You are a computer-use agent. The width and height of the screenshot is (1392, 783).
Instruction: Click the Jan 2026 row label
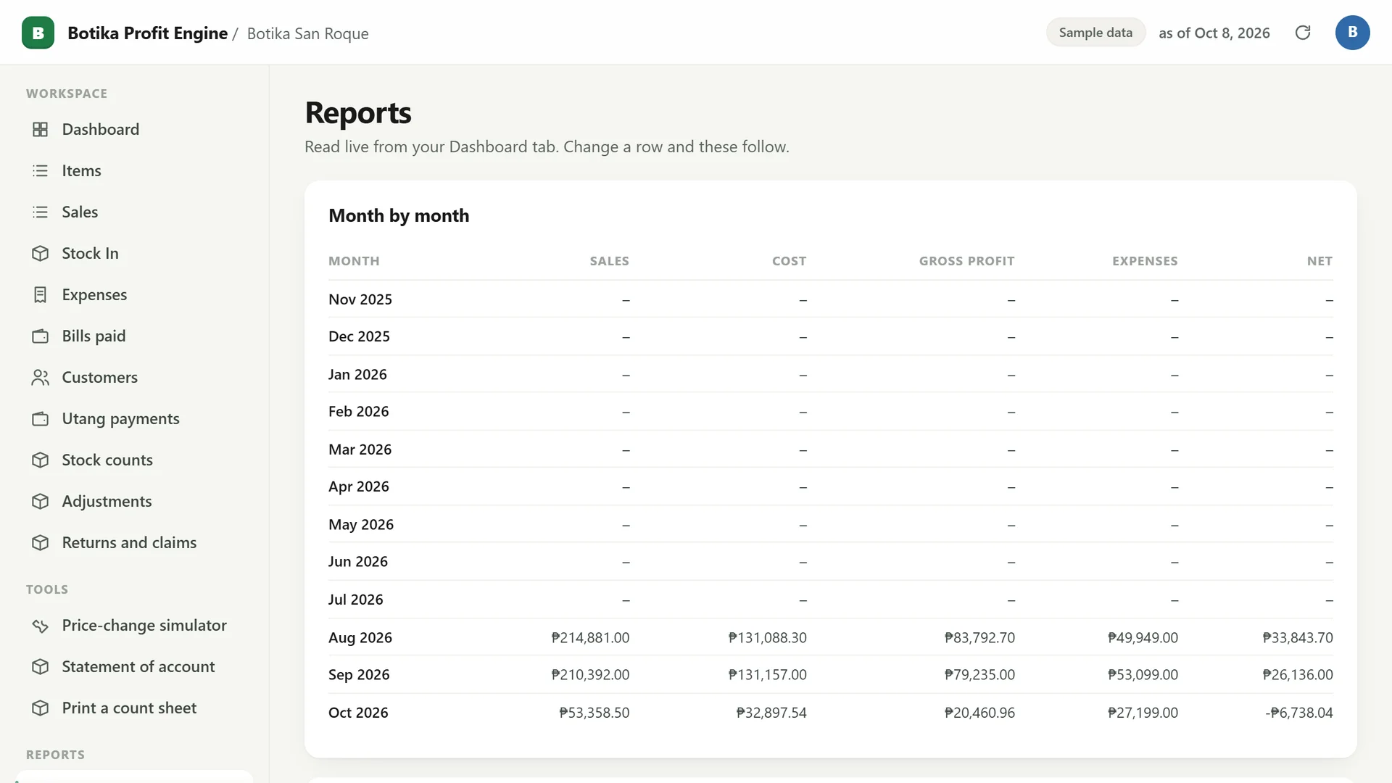(x=357, y=375)
